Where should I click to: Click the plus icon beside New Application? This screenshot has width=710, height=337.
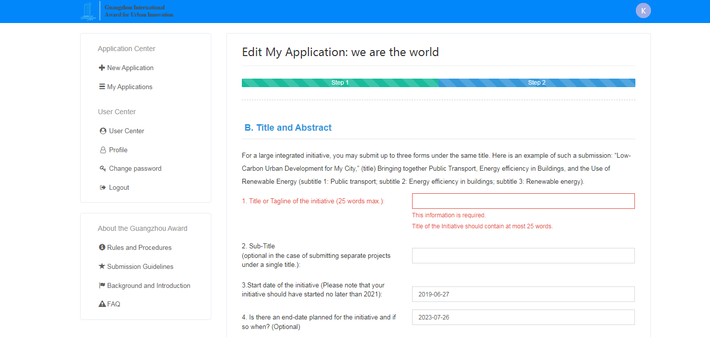pos(102,68)
